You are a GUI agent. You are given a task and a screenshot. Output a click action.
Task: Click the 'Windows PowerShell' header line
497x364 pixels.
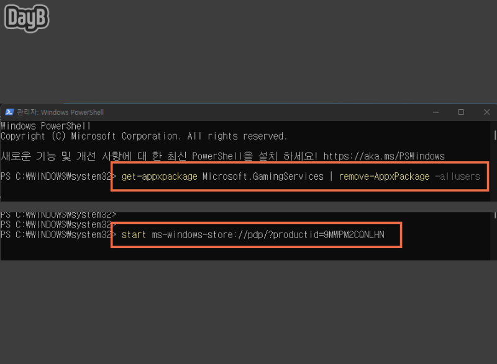[46, 126]
